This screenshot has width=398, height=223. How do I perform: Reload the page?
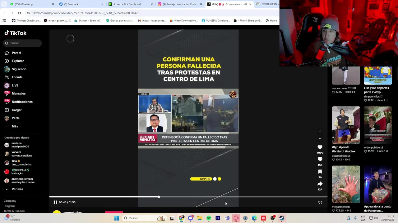(x=19, y=13)
